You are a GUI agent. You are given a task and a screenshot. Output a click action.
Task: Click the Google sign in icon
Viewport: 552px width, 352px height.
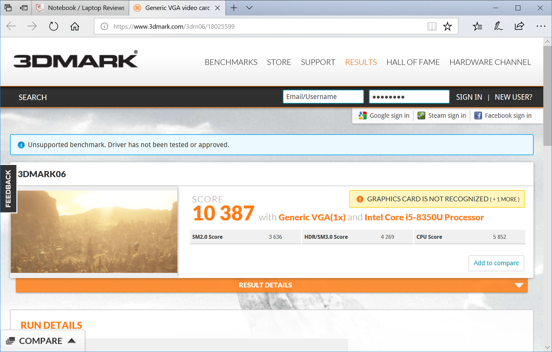(363, 116)
